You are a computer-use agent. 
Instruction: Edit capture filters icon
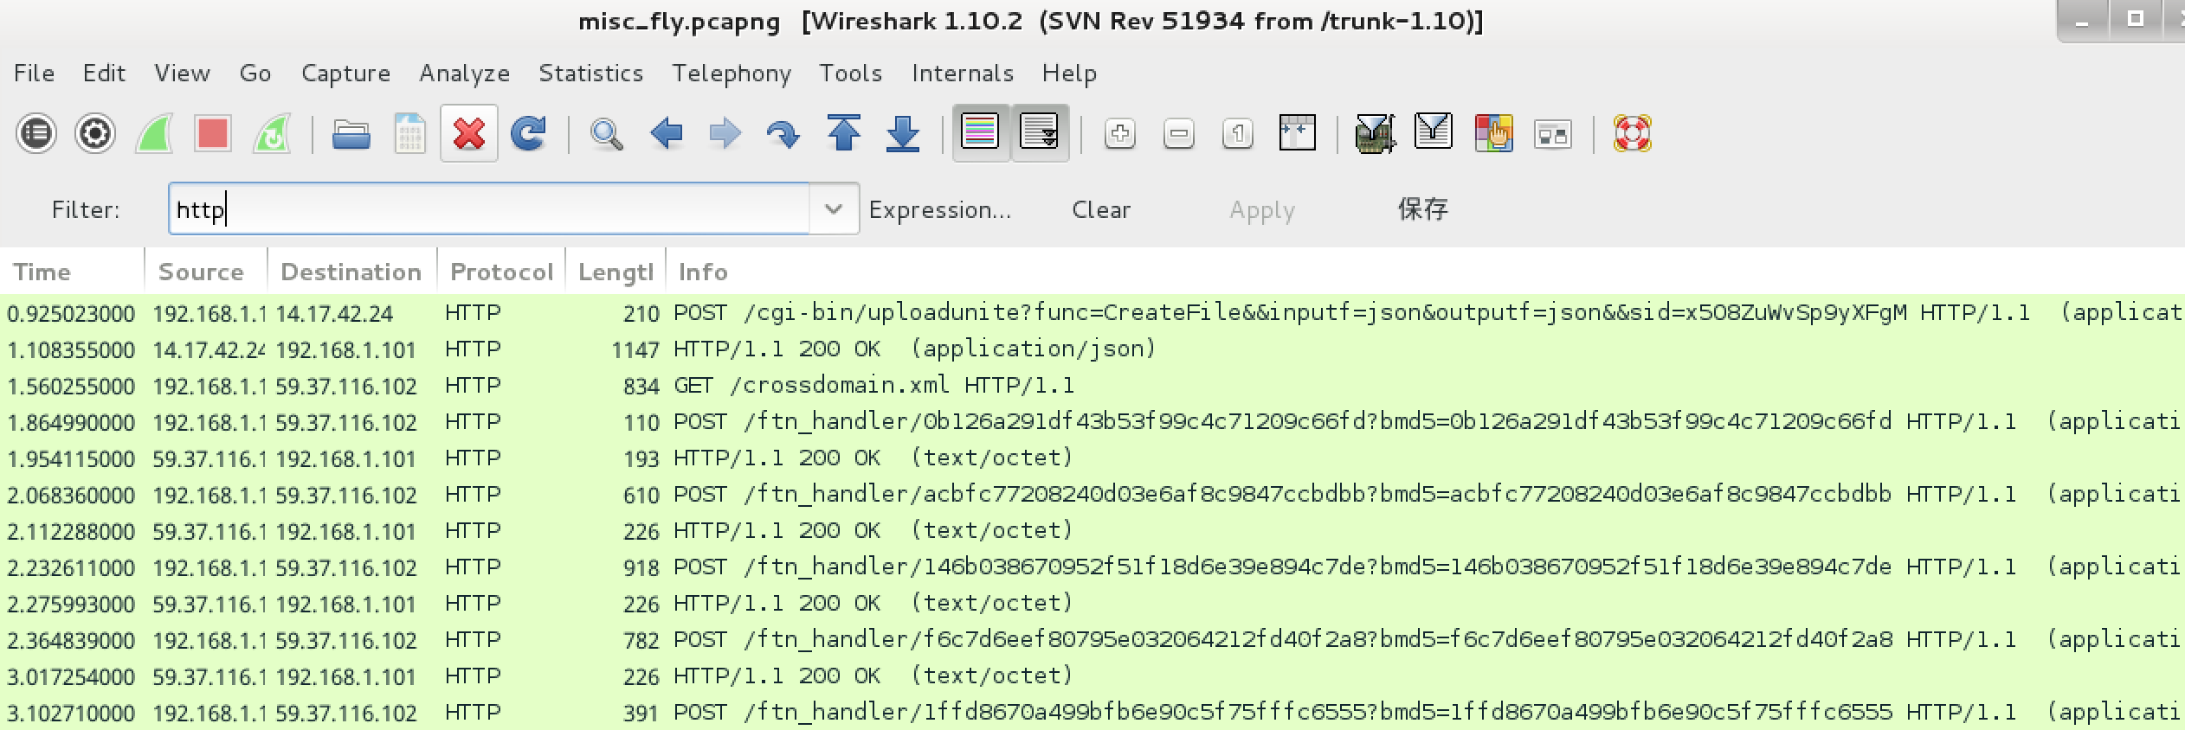[x=1375, y=134]
